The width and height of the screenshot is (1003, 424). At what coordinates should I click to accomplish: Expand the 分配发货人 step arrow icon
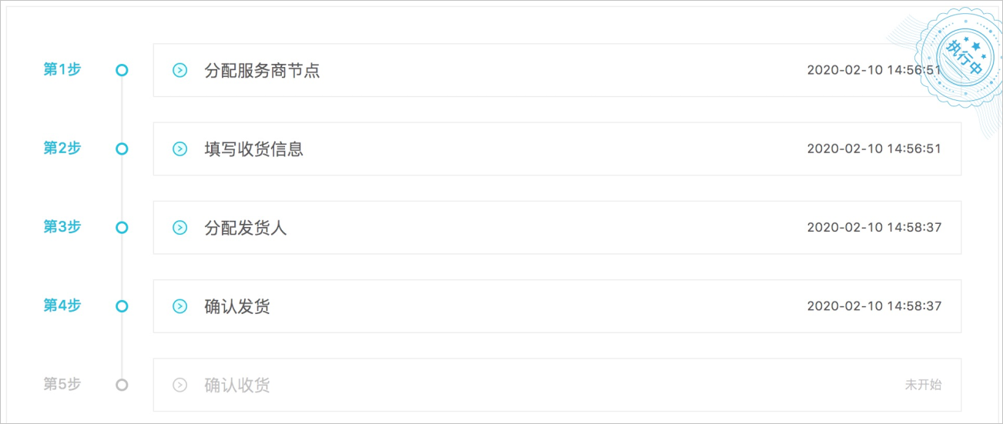[179, 228]
